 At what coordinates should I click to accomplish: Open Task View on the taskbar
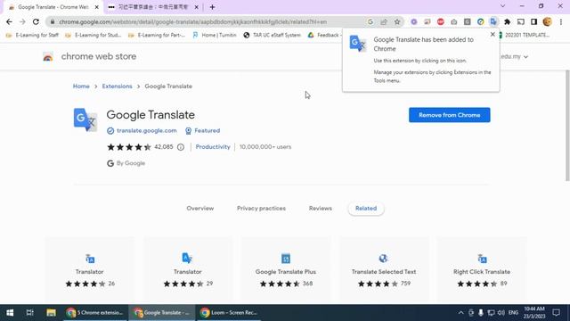click(29, 313)
